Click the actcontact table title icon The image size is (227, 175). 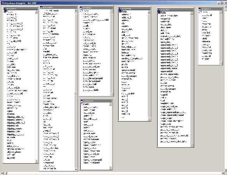pyautogui.click(x=41, y=7)
